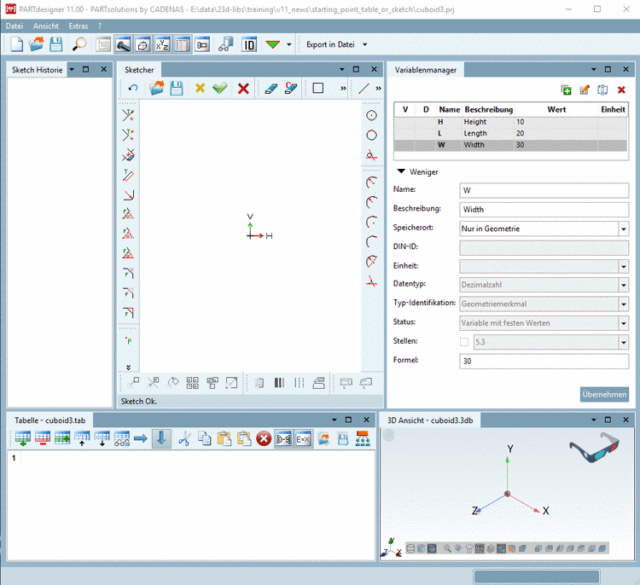Toggle the 0-9 numeric display icon
The width and height of the screenshot is (640, 585).
point(283,439)
